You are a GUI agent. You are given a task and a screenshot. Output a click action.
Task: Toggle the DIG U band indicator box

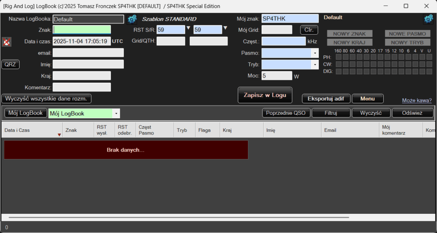(429, 71)
